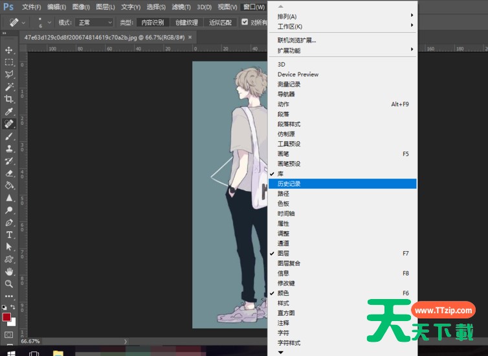
Task: Click the Photoshop Ps logo
Action: point(8,6)
